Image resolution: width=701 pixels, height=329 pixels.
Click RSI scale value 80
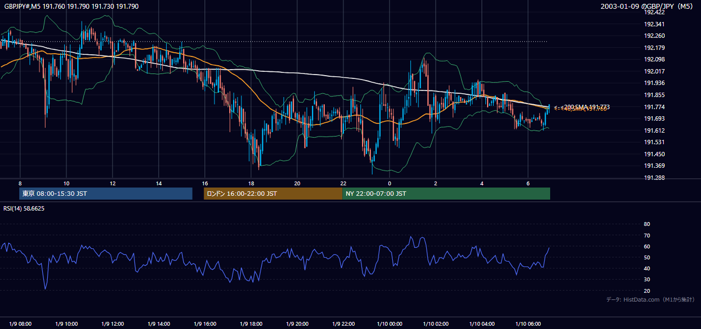[x=647, y=224]
